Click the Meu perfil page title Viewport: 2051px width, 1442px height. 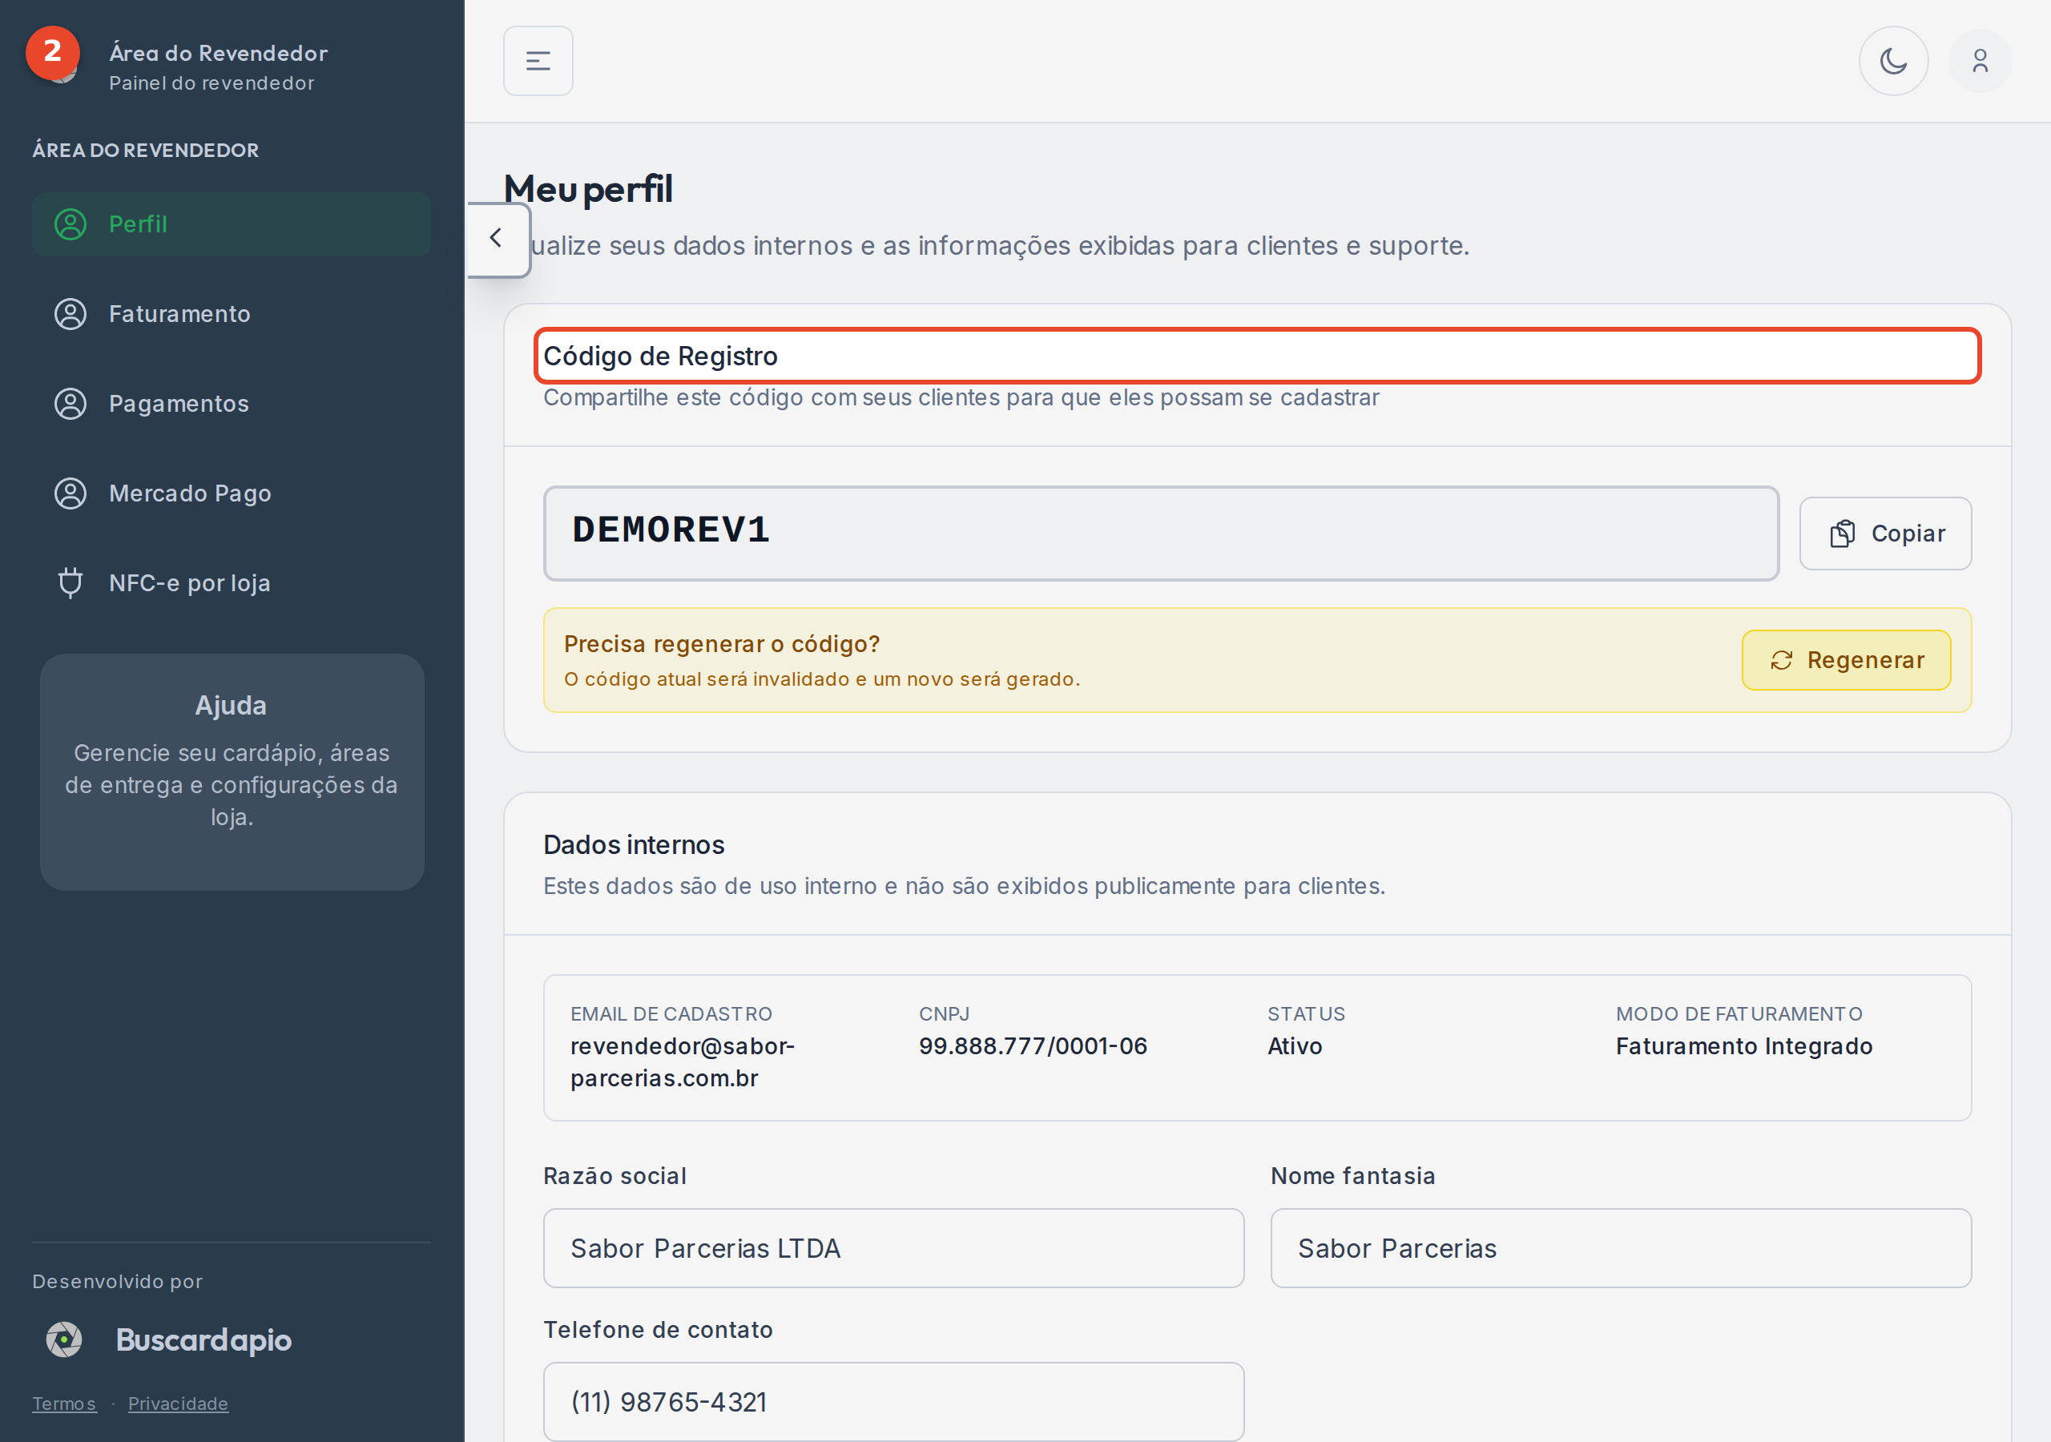588,188
